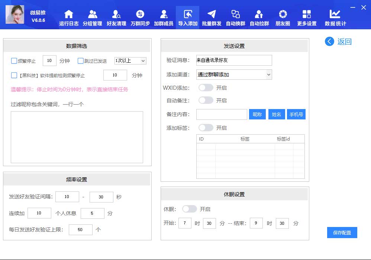Viewport: 371px width, 260px height.
Task: Check the 跳过已发送 checkbox
Action: click(x=81, y=61)
